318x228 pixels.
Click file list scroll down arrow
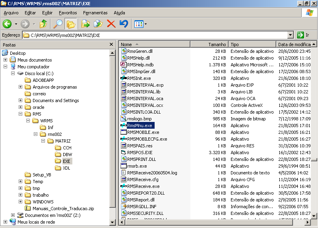[314, 216]
